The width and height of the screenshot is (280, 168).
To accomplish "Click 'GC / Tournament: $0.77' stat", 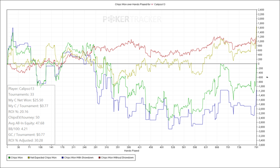I will coord(27,135).
